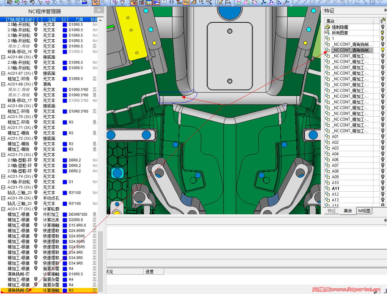The height and width of the screenshot is (294, 387).
Task: Click the set icon beside set 1
Action: click(328, 38)
